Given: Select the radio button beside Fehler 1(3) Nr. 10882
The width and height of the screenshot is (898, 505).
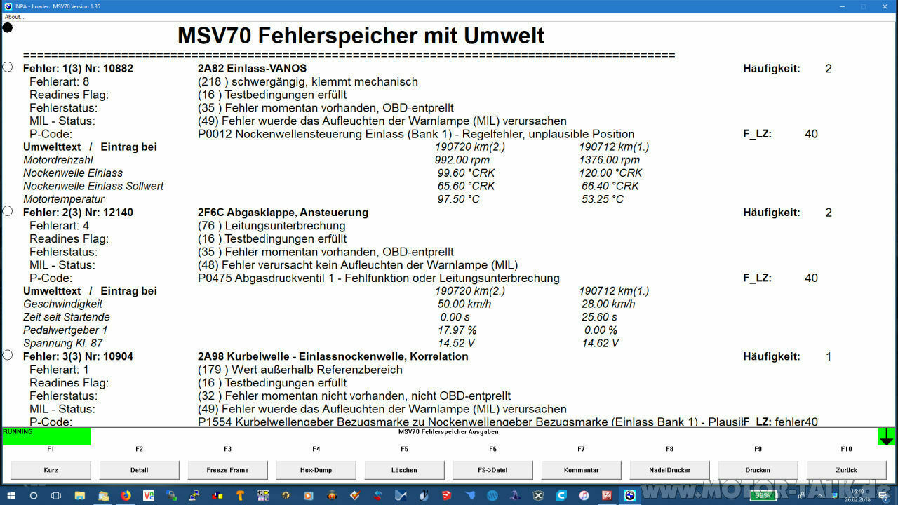Looking at the screenshot, I should 7,67.
